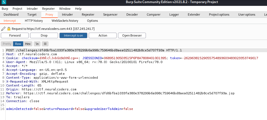267x120 pixels.
Task: Open the hamburger message editor menu
Action: pos(45,44)
